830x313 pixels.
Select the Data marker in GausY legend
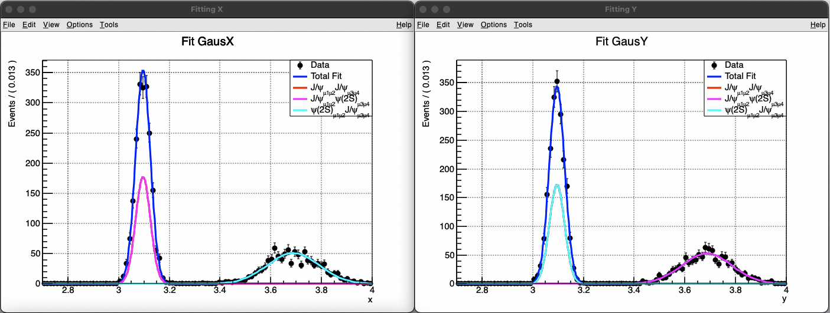[714, 65]
